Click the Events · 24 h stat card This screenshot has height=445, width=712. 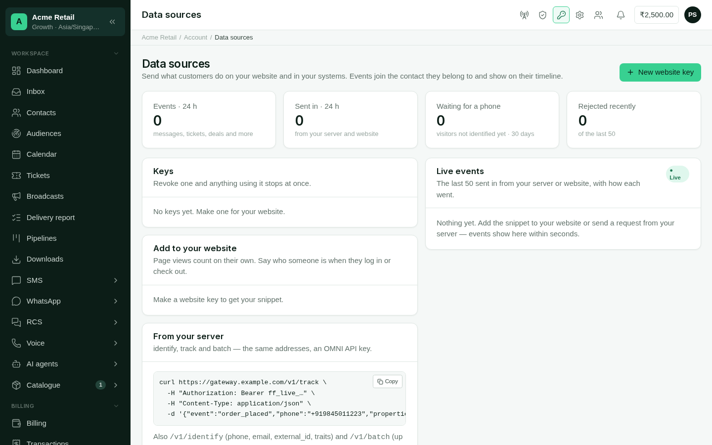point(209,120)
